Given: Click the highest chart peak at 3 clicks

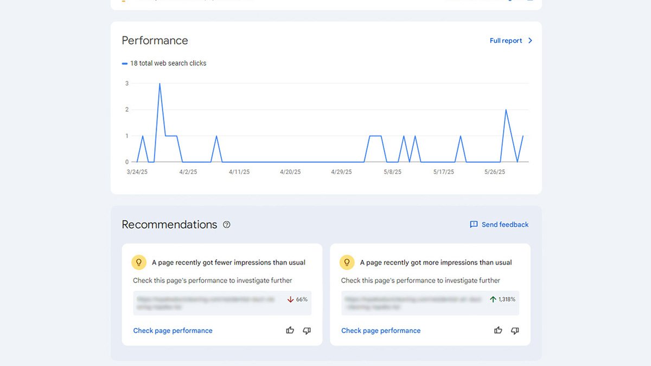Looking at the screenshot, I should coord(159,84).
